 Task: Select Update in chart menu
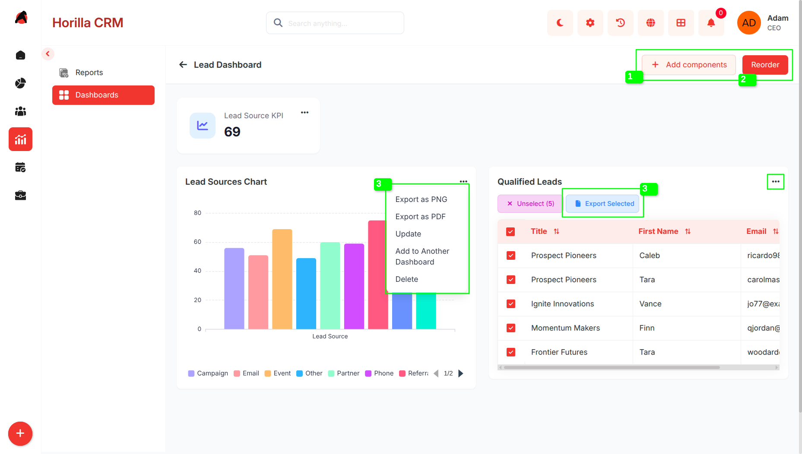[409, 234]
